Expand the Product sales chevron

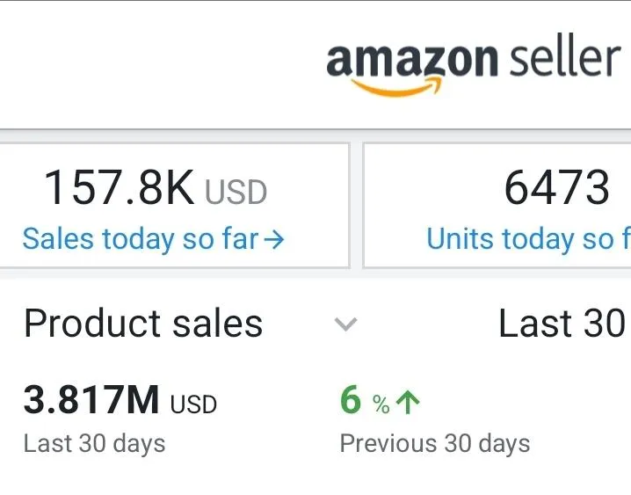[x=346, y=324]
